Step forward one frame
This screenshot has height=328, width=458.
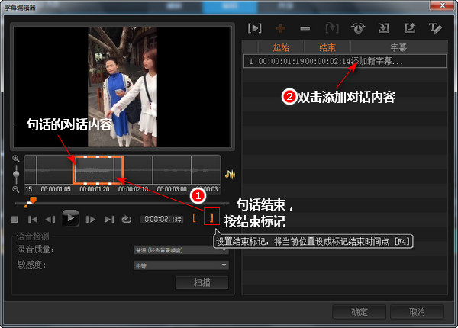[91, 219]
